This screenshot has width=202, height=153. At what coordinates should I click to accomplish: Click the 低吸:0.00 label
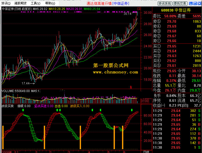24,106
